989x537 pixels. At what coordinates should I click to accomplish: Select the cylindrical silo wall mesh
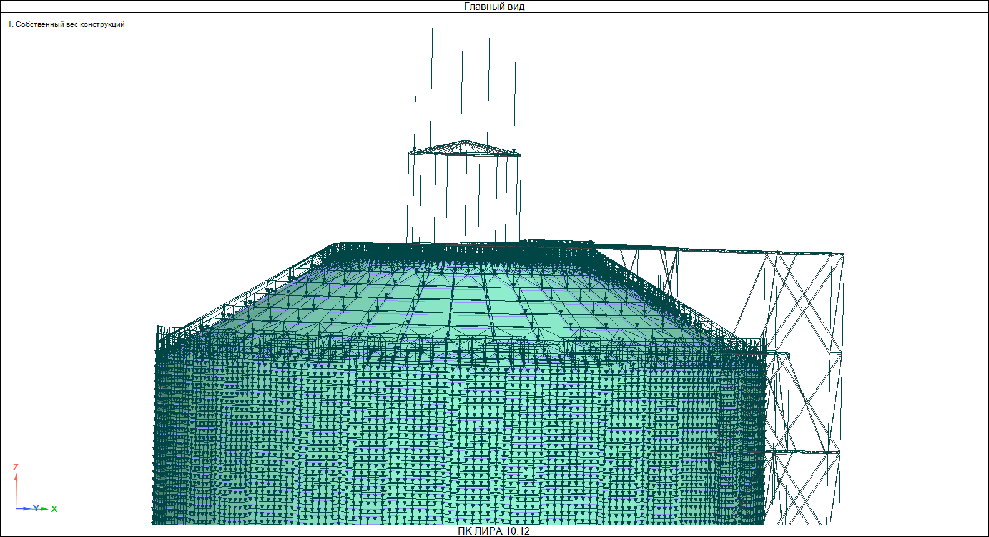437,437
